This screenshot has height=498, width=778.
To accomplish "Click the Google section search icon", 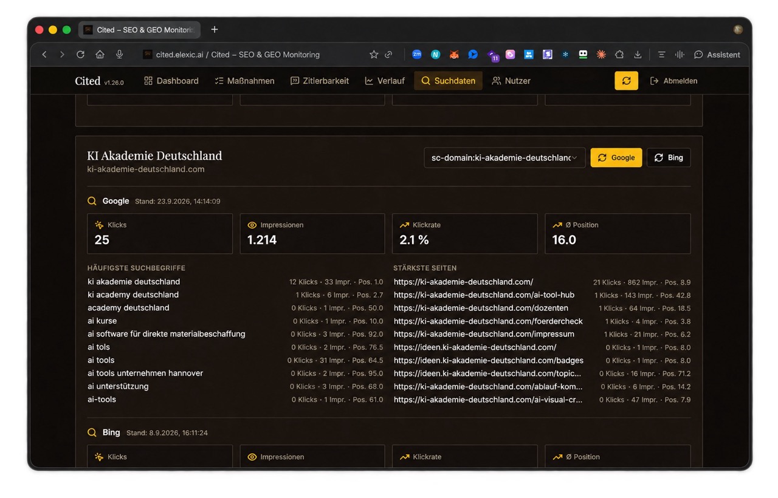I will pos(92,201).
